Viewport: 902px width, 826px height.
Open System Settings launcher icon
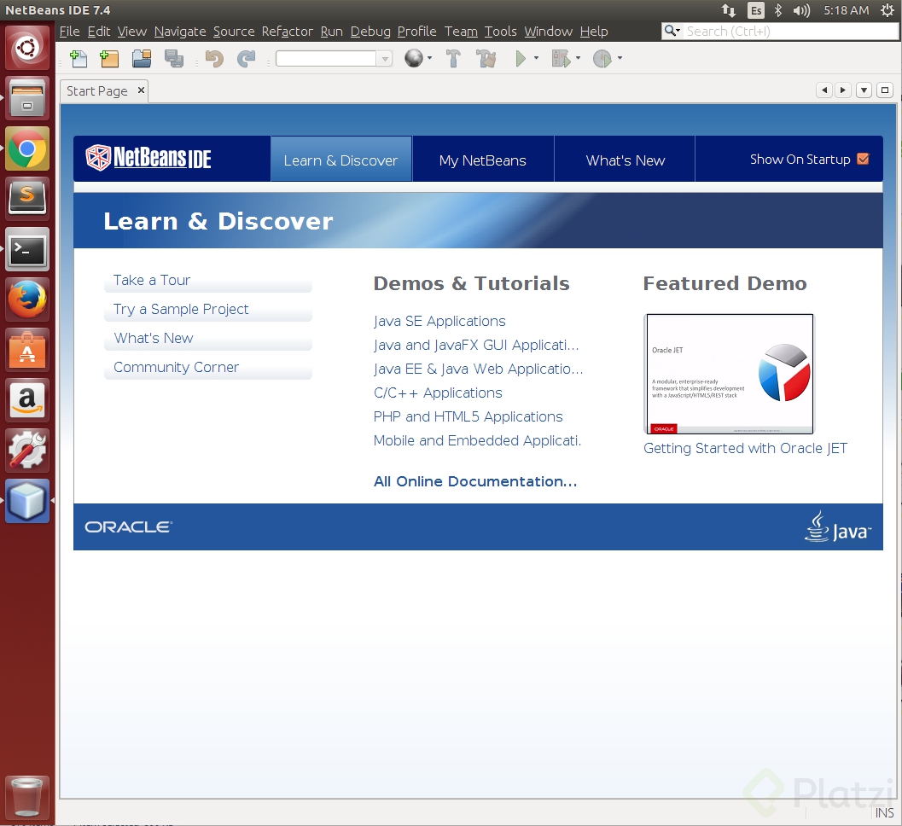pyautogui.click(x=27, y=451)
